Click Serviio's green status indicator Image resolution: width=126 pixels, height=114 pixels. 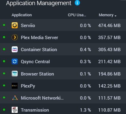click(x=4, y=25)
